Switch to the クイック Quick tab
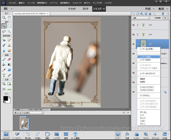 click(x=72, y=9)
